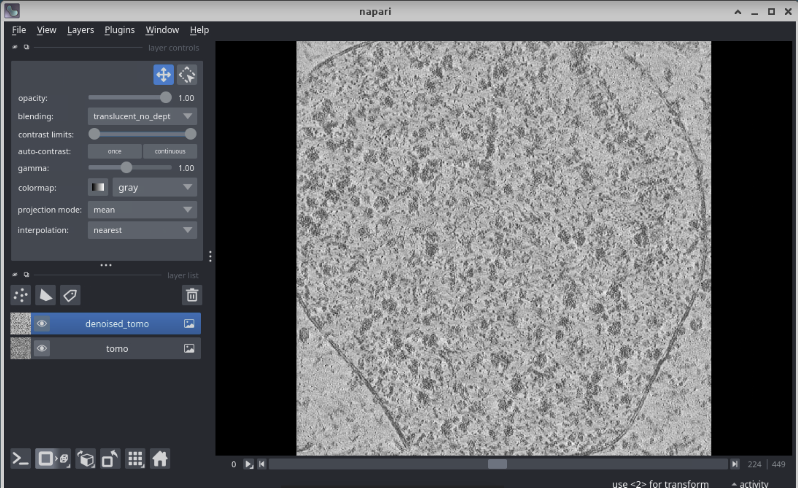Toggle 2D/3D view mode
Viewport: 798px width, 488px height.
click(x=53, y=459)
